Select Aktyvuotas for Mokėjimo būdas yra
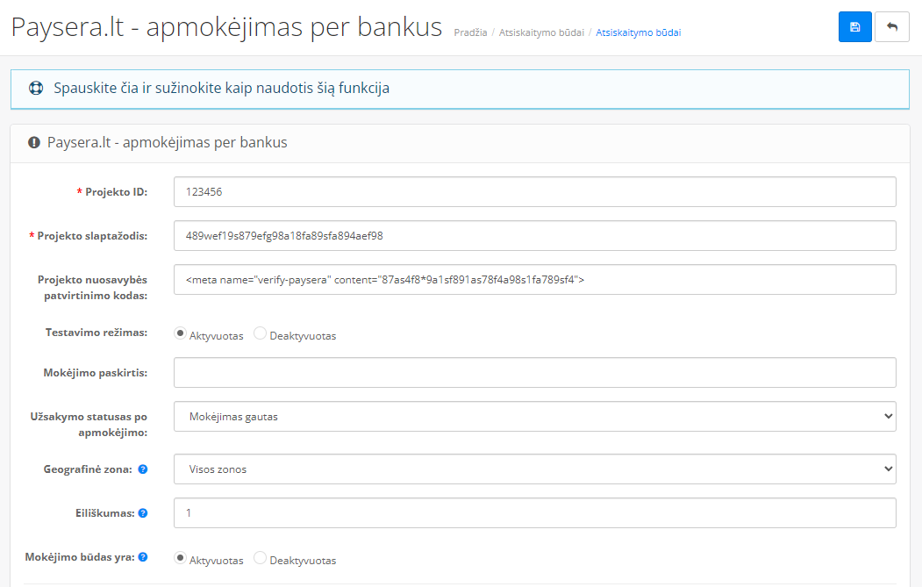The height and width of the screenshot is (587, 922). click(x=181, y=558)
